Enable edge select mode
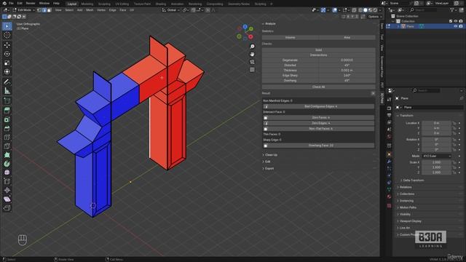 tap(44, 10)
